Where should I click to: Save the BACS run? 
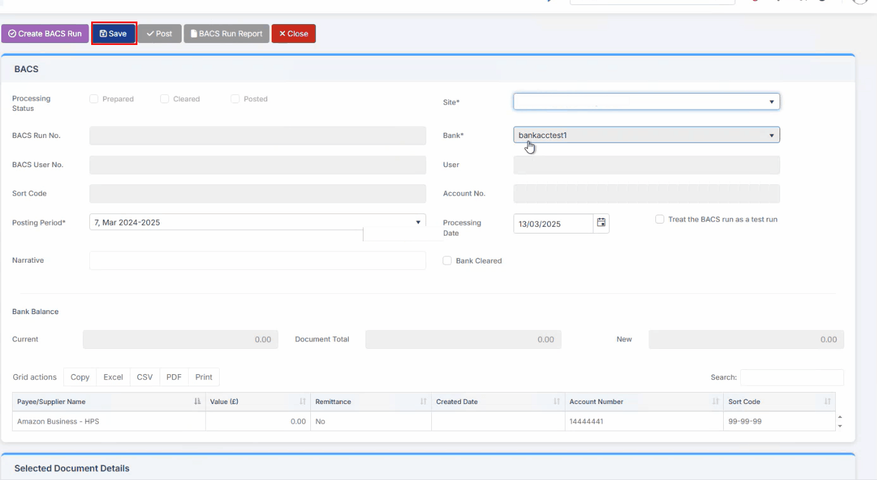click(x=113, y=34)
